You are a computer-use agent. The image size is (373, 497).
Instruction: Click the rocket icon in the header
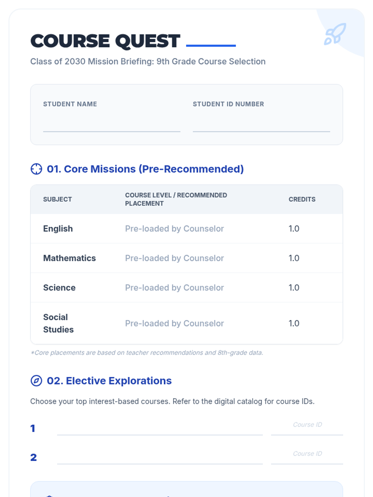(x=335, y=34)
